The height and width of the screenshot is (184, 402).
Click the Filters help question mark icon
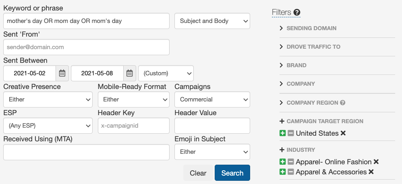(297, 12)
